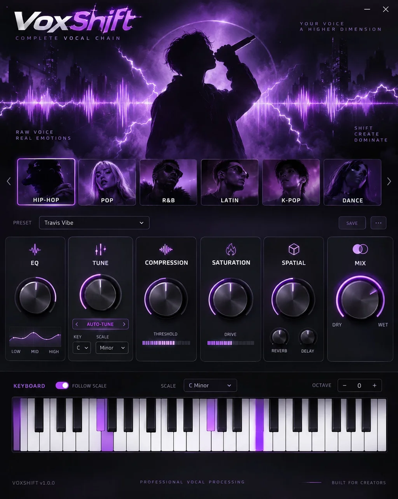Click the LOW label under EQ graph
This screenshot has height=499, width=398.
tap(16, 351)
